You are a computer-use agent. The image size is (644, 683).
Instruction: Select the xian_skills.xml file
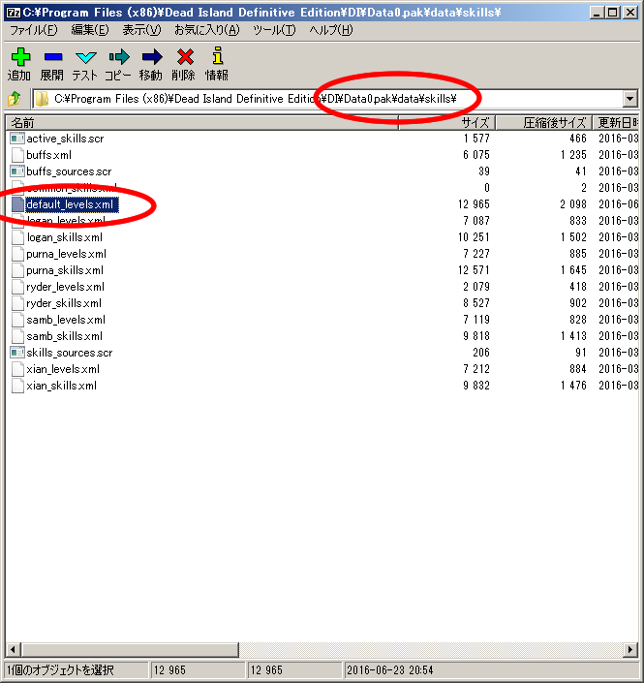[x=61, y=386]
